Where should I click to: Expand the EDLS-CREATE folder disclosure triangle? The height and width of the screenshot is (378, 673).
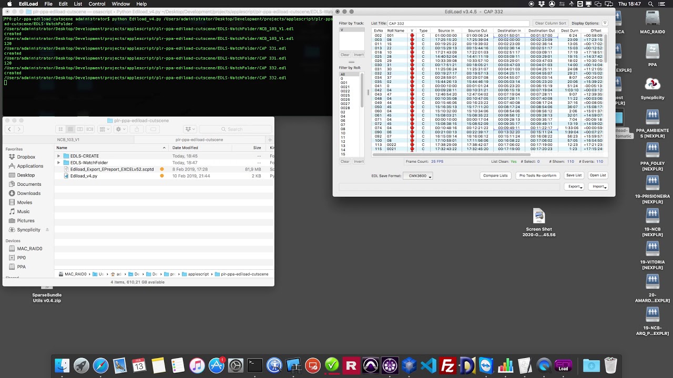tap(59, 156)
